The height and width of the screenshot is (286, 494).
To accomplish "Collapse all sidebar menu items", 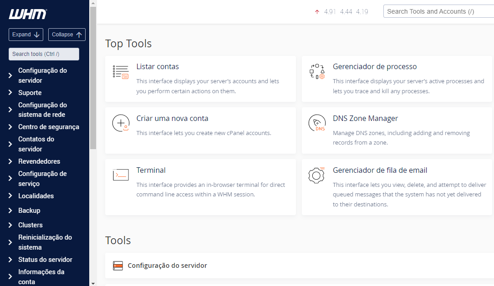I will tap(66, 35).
